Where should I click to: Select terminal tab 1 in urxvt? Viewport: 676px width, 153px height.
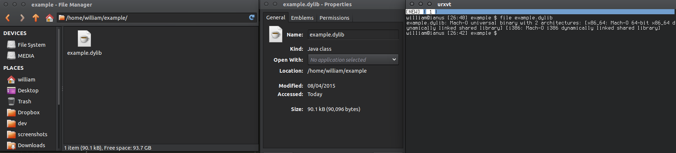tap(430, 12)
